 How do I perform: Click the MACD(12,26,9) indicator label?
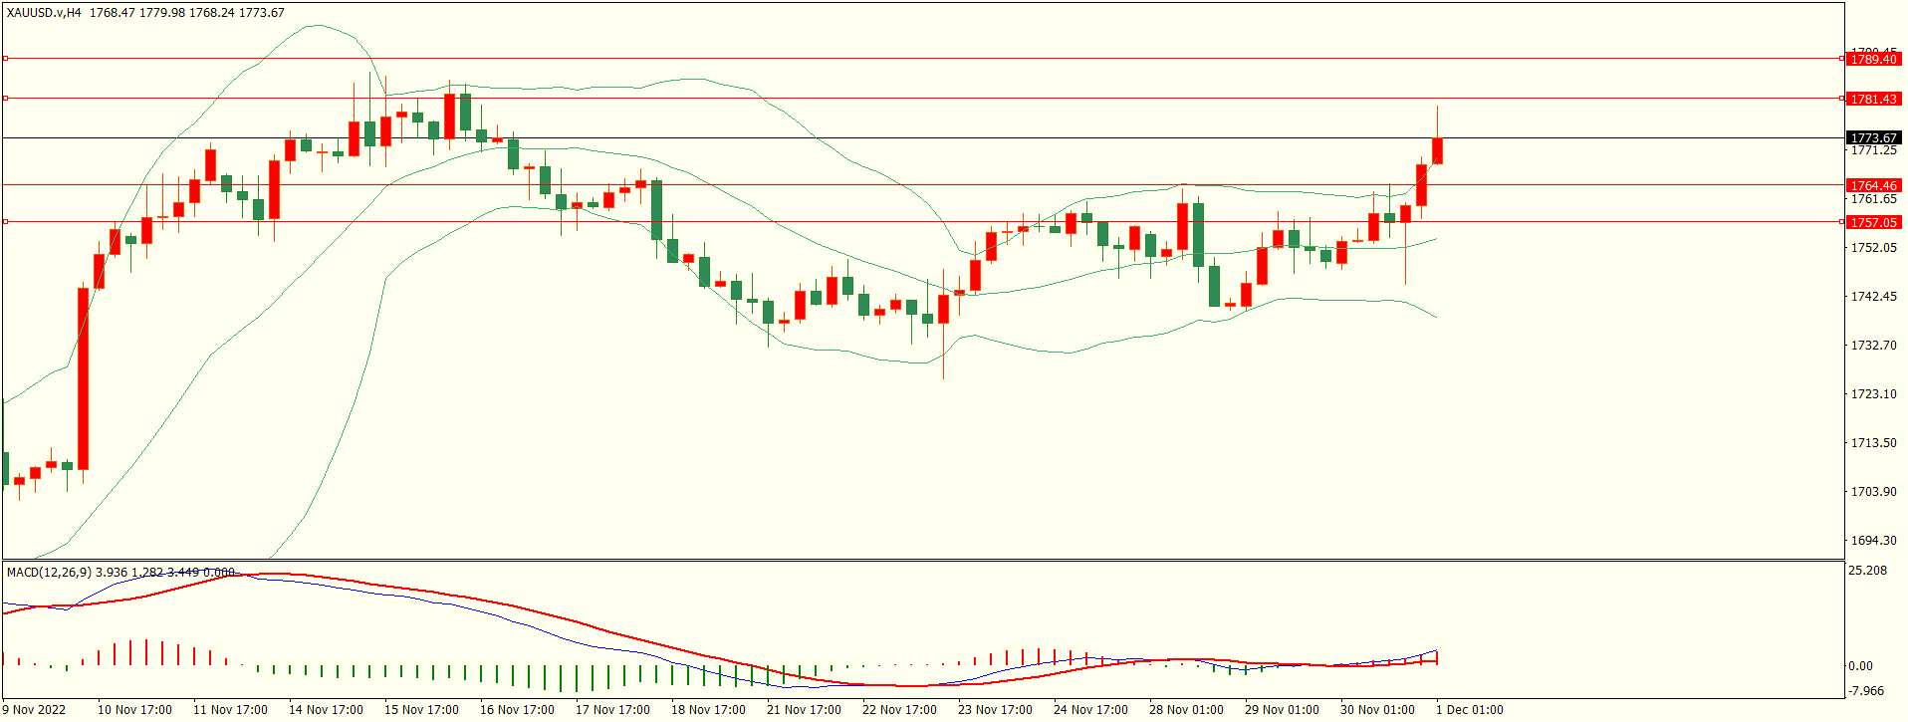pyautogui.click(x=49, y=572)
